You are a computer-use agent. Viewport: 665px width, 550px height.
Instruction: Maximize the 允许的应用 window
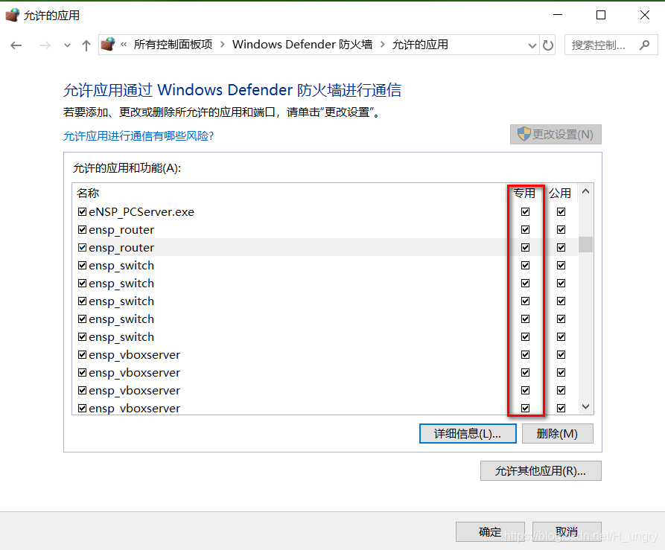pos(601,15)
